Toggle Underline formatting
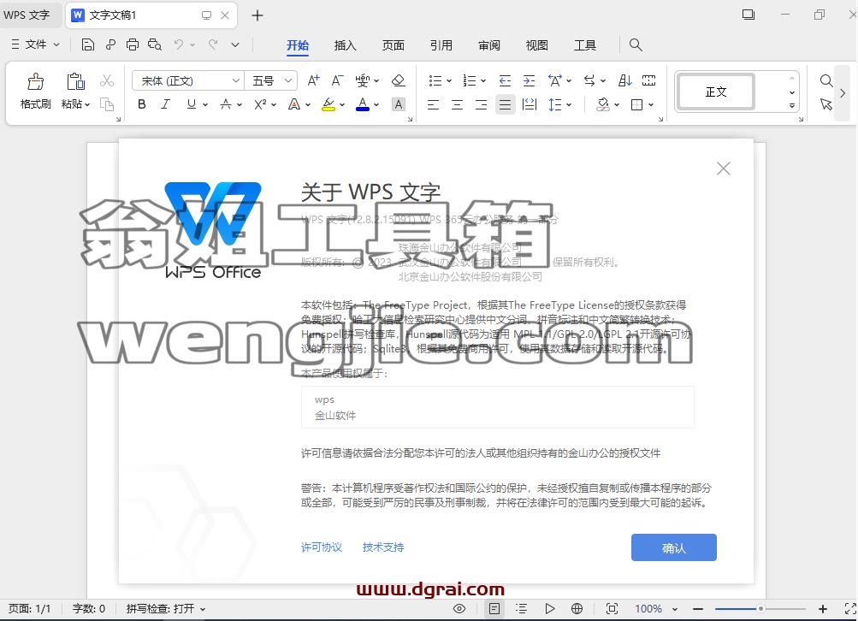This screenshot has height=621, width=858. tap(191, 104)
